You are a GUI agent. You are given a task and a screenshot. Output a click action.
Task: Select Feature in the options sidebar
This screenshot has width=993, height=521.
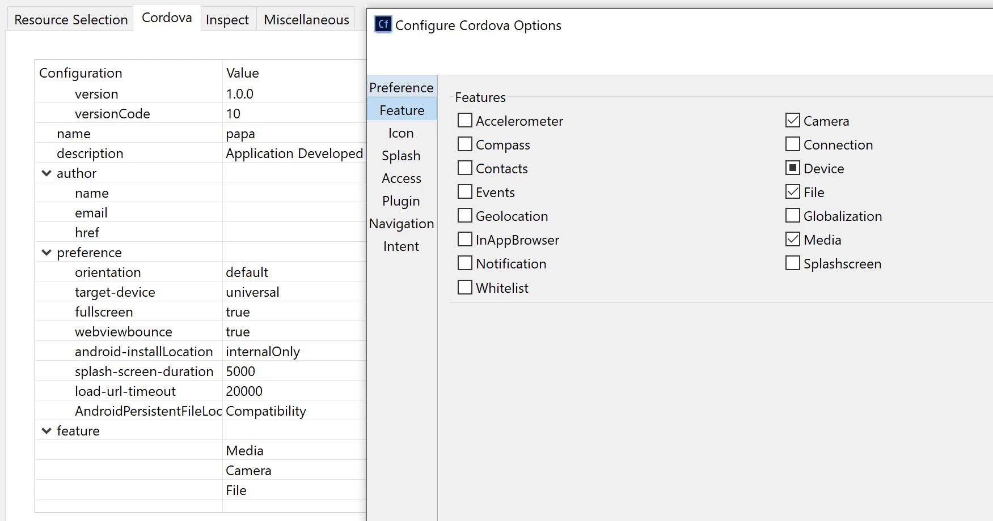pos(402,110)
